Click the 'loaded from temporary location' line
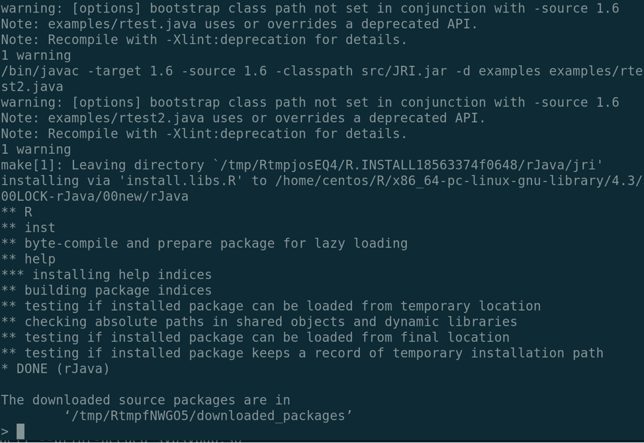This screenshot has height=443, width=644. pos(271,306)
